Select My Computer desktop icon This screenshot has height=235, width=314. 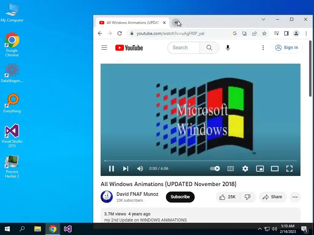tap(12, 13)
